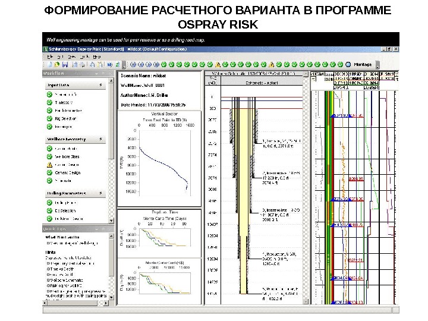428x321 pixels.
Task: Click the green check beside Trajectory
Action: coord(49,103)
